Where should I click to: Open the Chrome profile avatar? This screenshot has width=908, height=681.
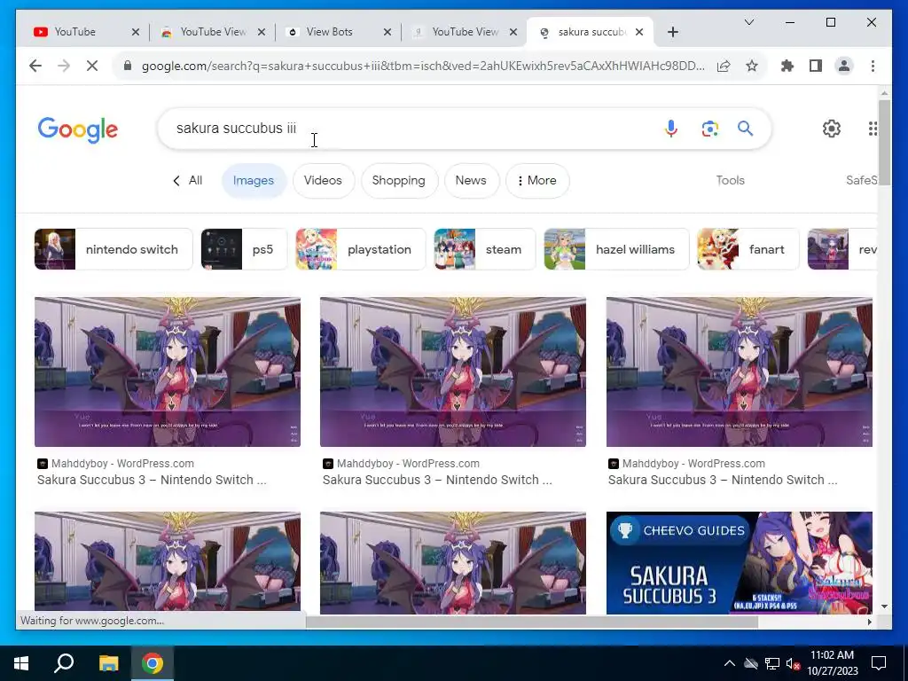click(844, 66)
